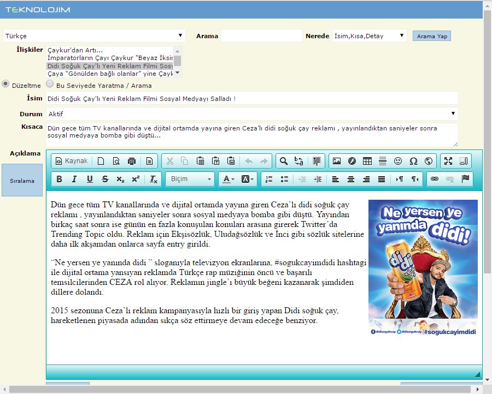Open the text color picker

(x=229, y=179)
